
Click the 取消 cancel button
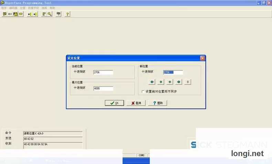[136, 103]
